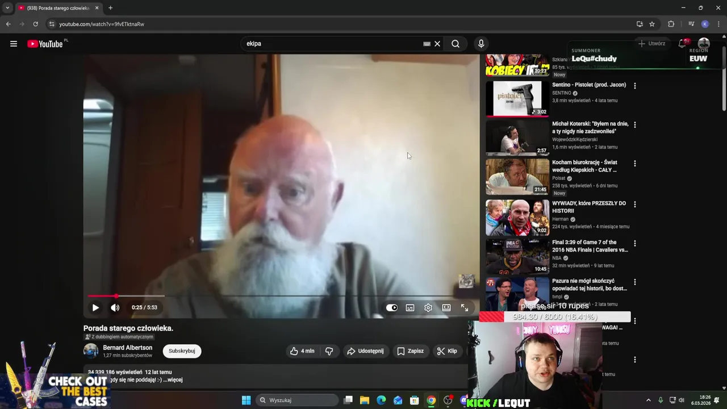The image size is (727, 409).
Task: Toggle theater mode in the player
Action: pyautogui.click(x=446, y=307)
